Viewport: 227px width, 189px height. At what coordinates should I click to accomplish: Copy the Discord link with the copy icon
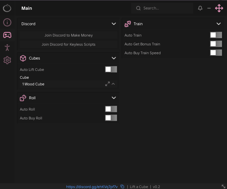(122, 186)
